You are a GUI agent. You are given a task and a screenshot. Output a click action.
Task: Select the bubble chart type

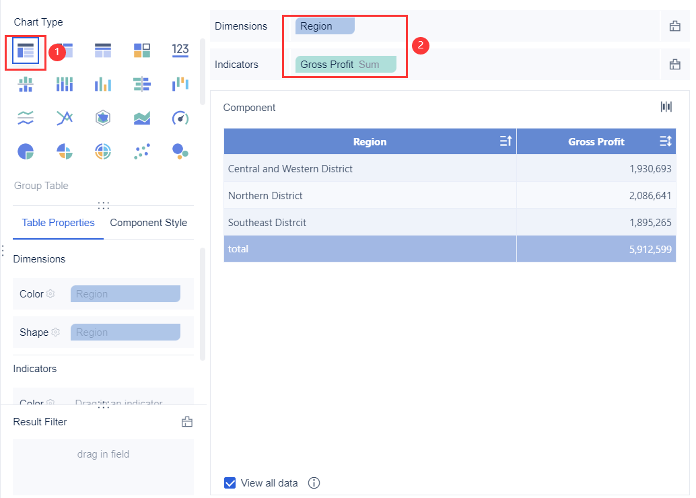180,151
